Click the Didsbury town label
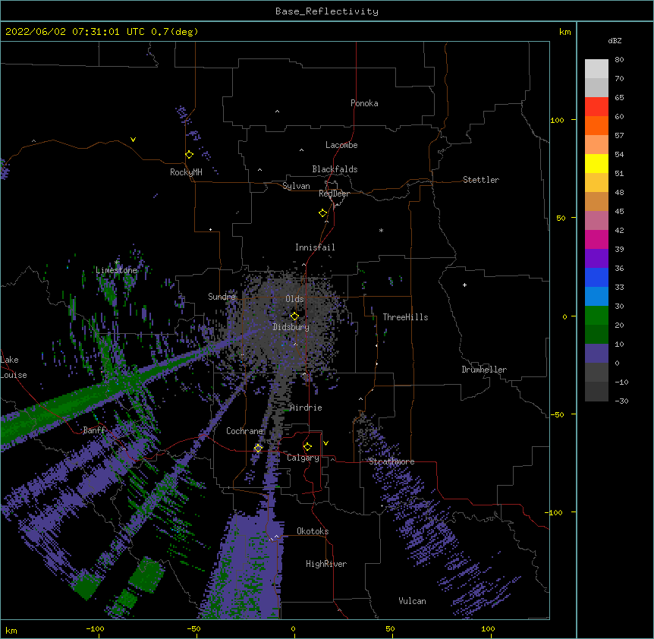The width and height of the screenshot is (654, 639). 291,327
